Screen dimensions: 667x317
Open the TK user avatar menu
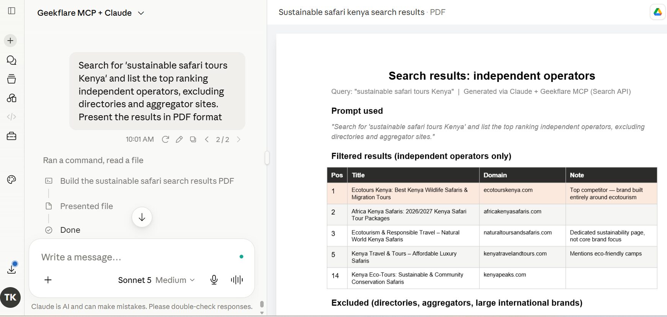click(10, 297)
